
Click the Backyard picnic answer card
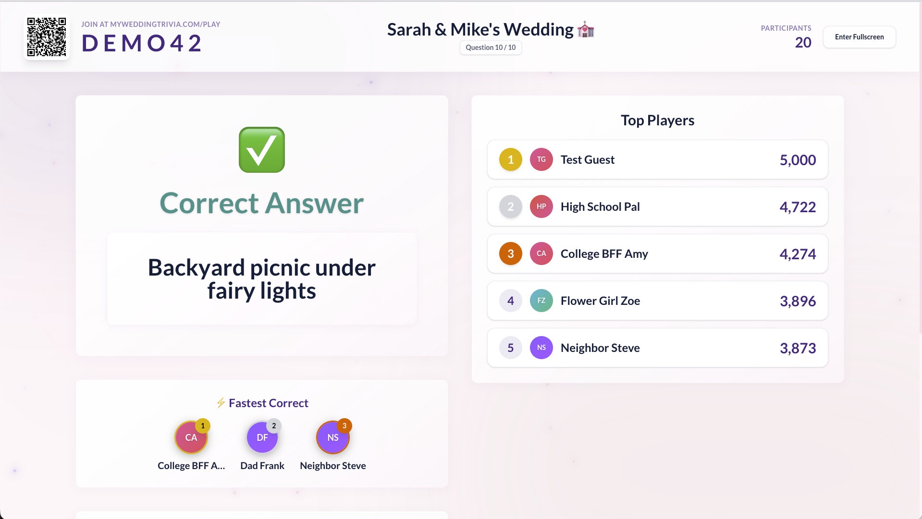click(x=262, y=279)
